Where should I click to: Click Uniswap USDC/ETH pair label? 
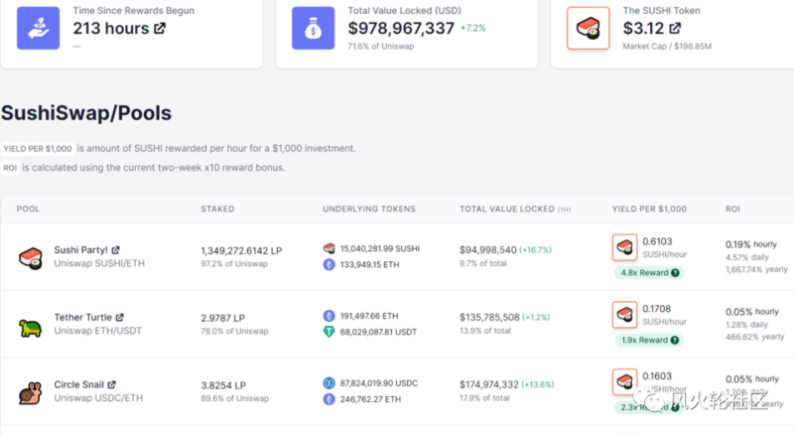point(98,398)
